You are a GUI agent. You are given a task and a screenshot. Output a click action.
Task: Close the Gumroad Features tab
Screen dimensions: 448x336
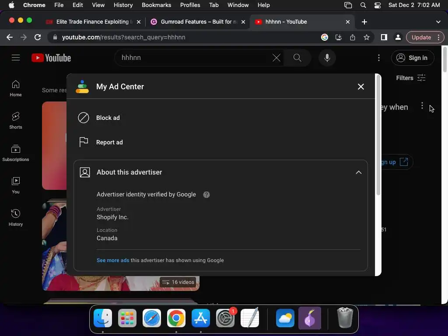(243, 22)
